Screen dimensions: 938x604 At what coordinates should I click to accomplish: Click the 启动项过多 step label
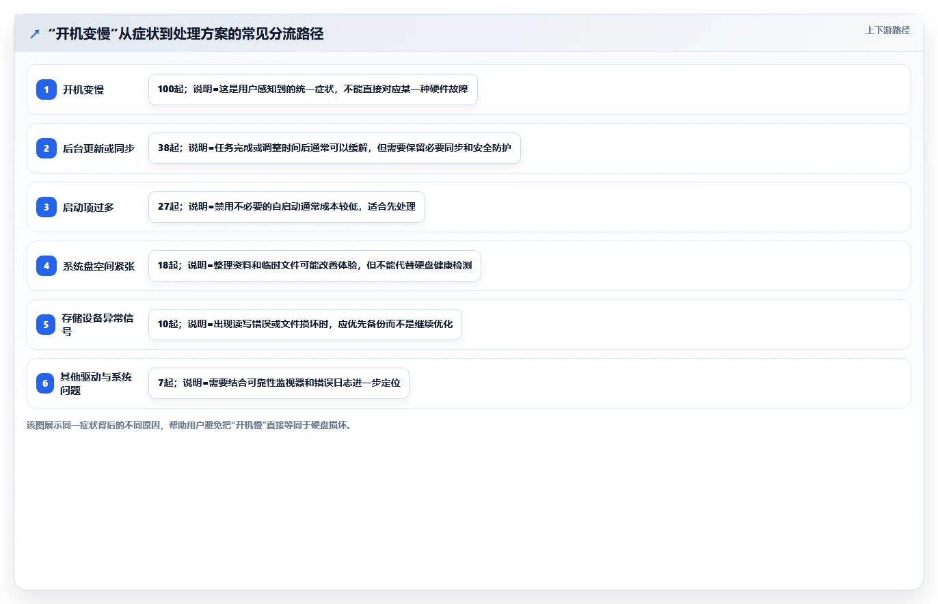(88, 207)
